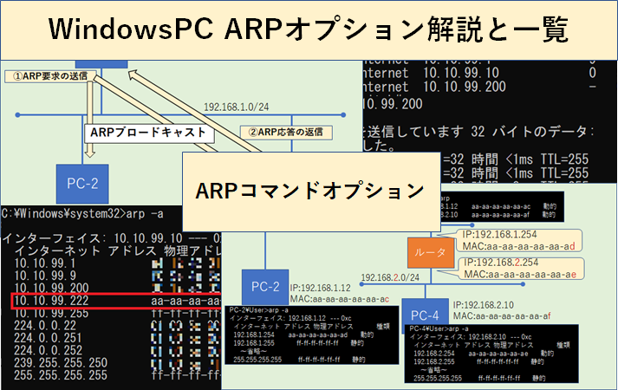Click the '192.168.1.254' row in PC-2 terminal
The image size is (618, 390).
tap(303, 335)
